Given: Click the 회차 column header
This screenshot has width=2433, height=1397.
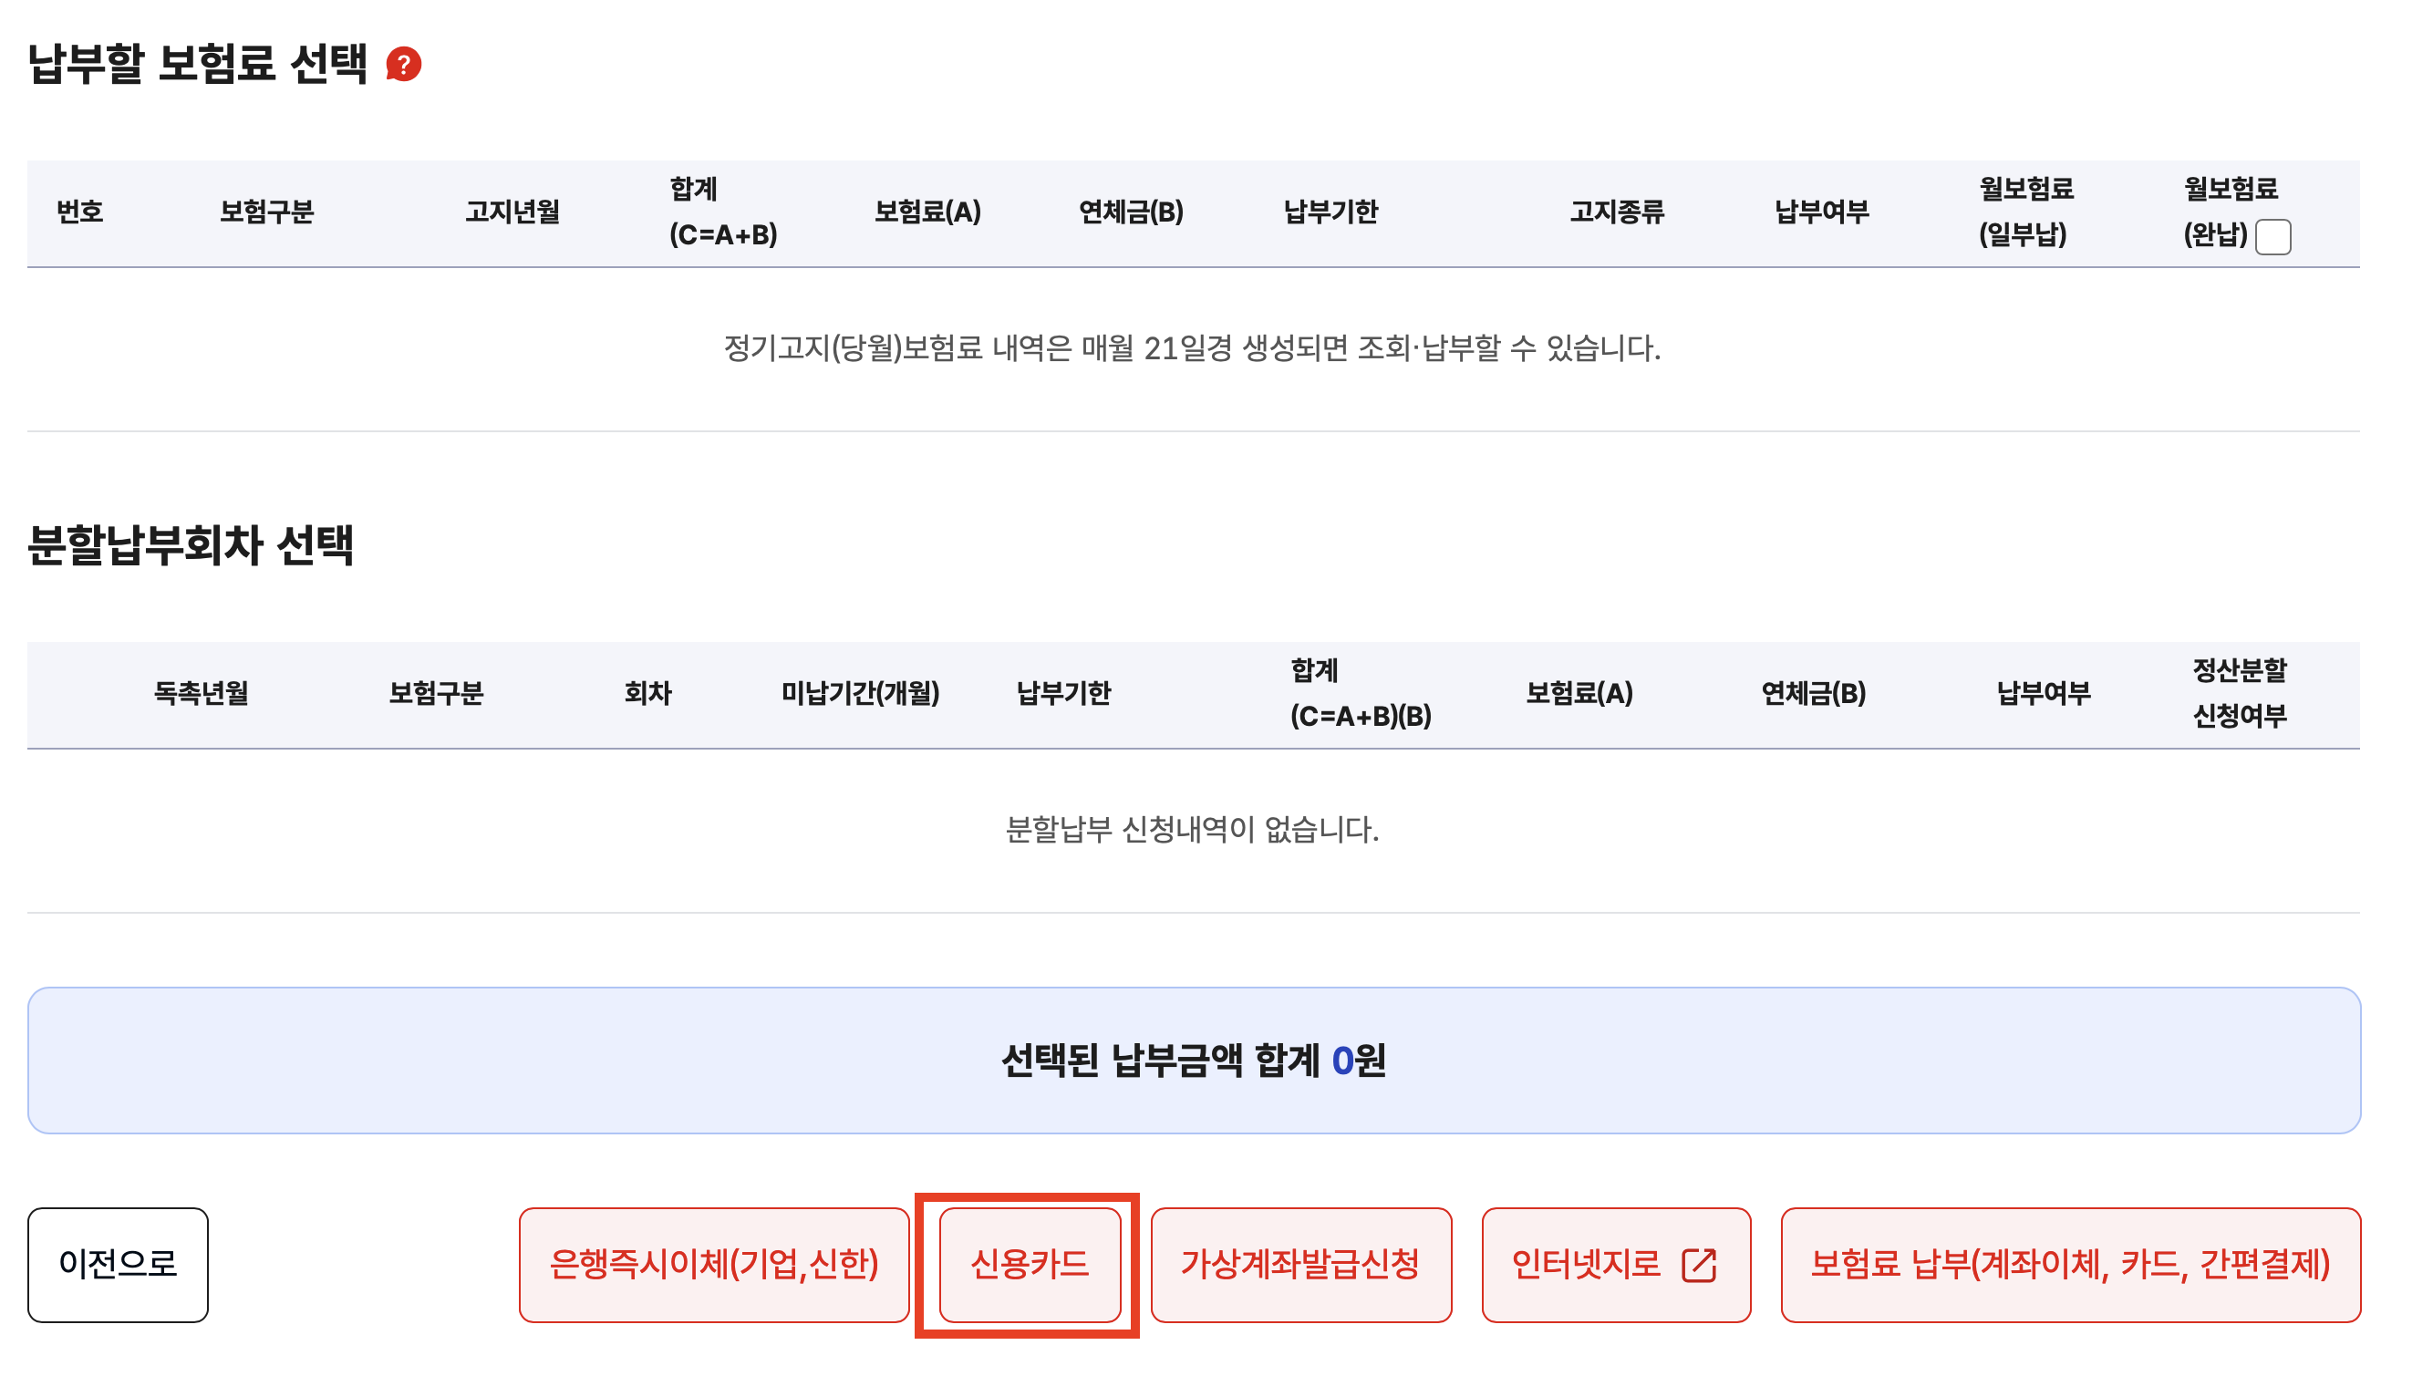Looking at the screenshot, I should coord(647,693).
